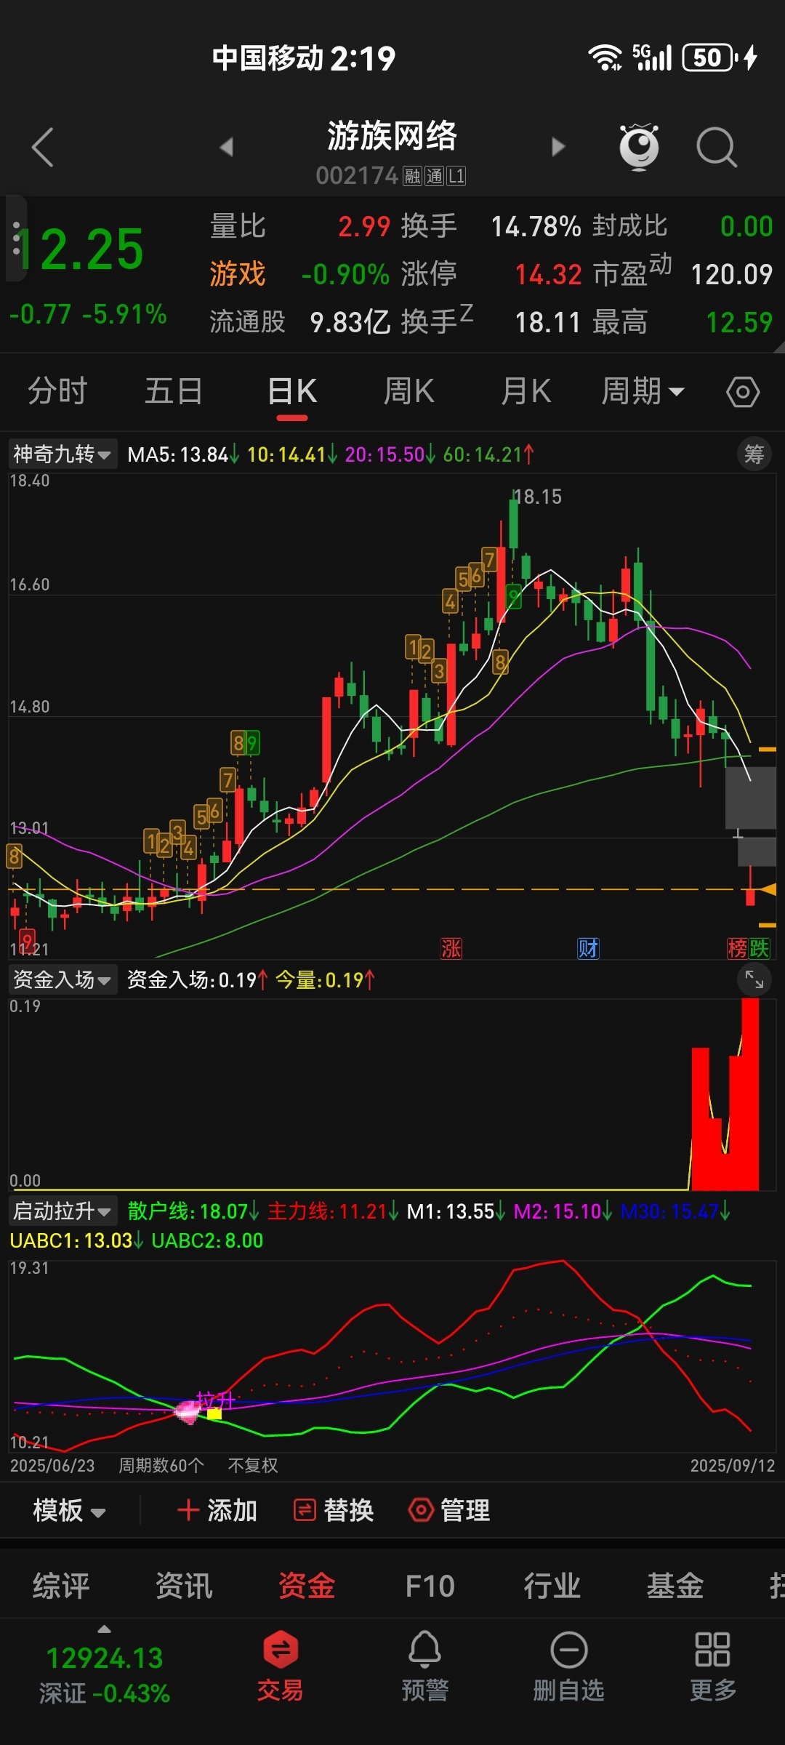
Task: Tap the 18.15 high price label
Action: click(x=538, y=497)
